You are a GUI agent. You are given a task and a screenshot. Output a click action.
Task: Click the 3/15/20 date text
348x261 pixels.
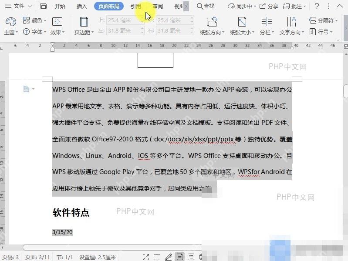tap(62, 232)
